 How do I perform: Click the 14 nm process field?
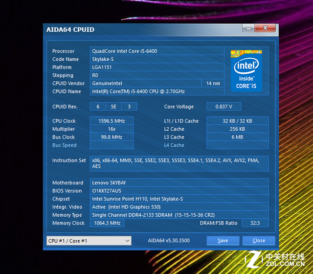click(213, 83)
